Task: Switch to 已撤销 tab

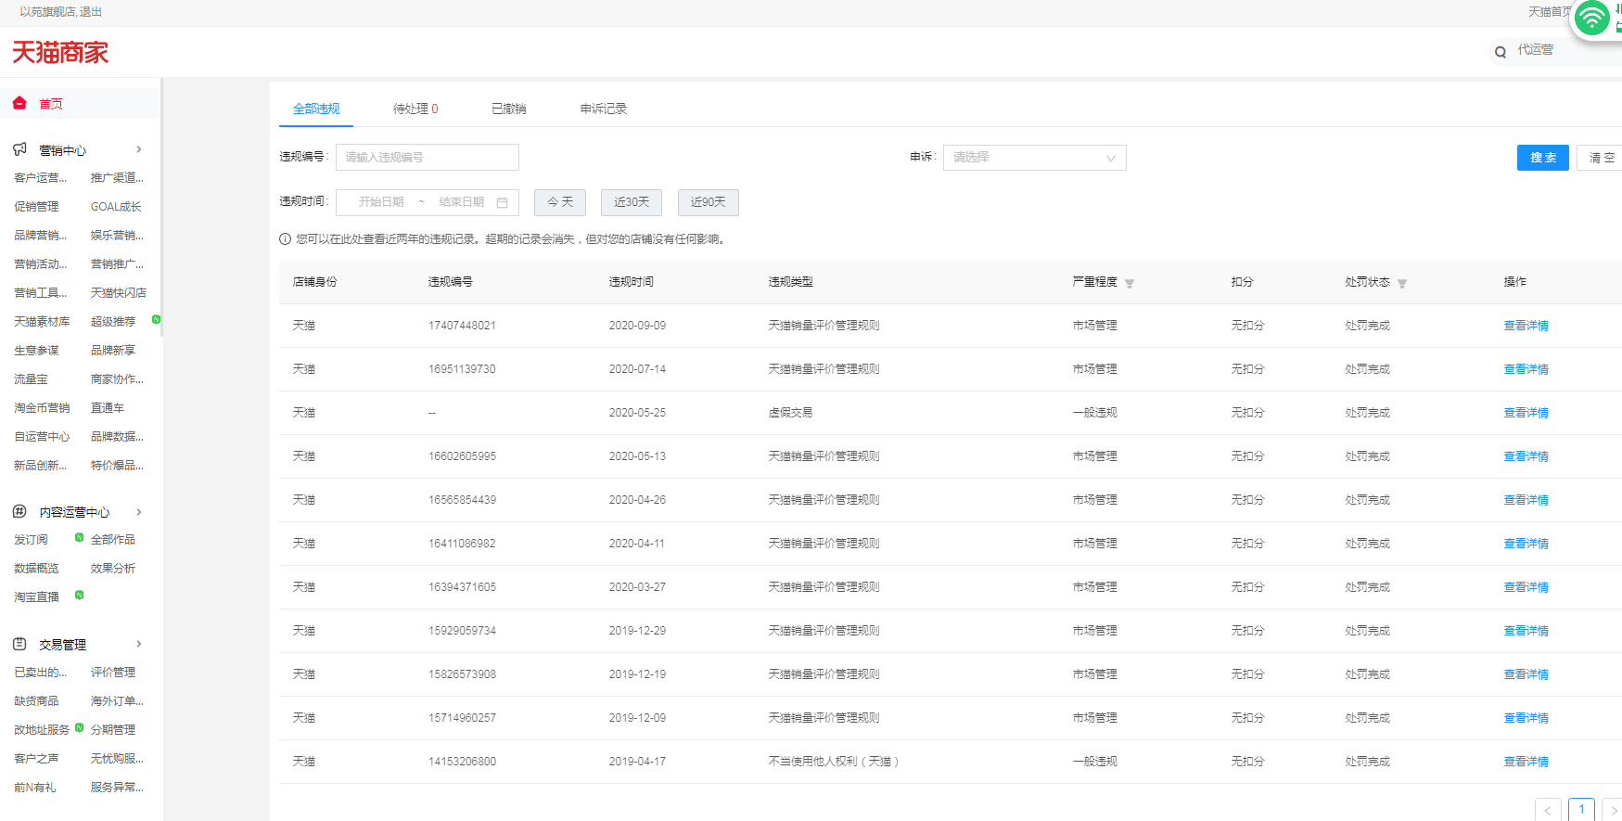Action: (x=509, y=109)
